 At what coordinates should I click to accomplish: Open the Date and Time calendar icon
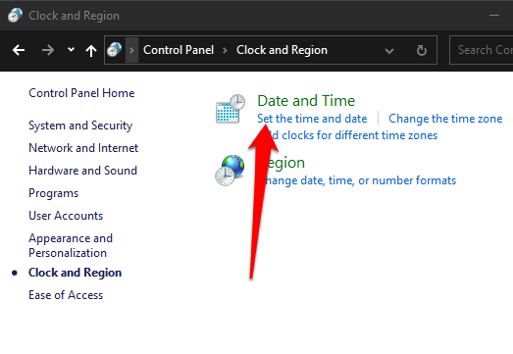pos(231,109)
